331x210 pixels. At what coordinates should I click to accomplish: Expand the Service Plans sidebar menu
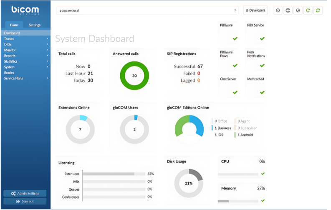coord(25,78)
